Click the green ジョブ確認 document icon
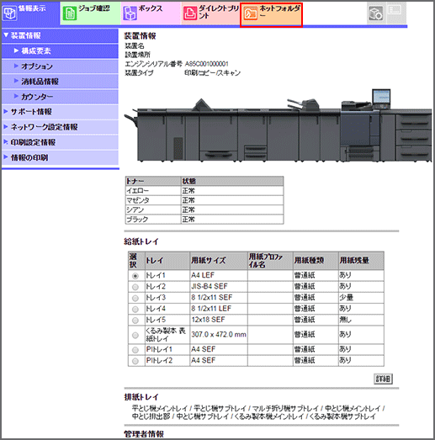 pos(69,13)
